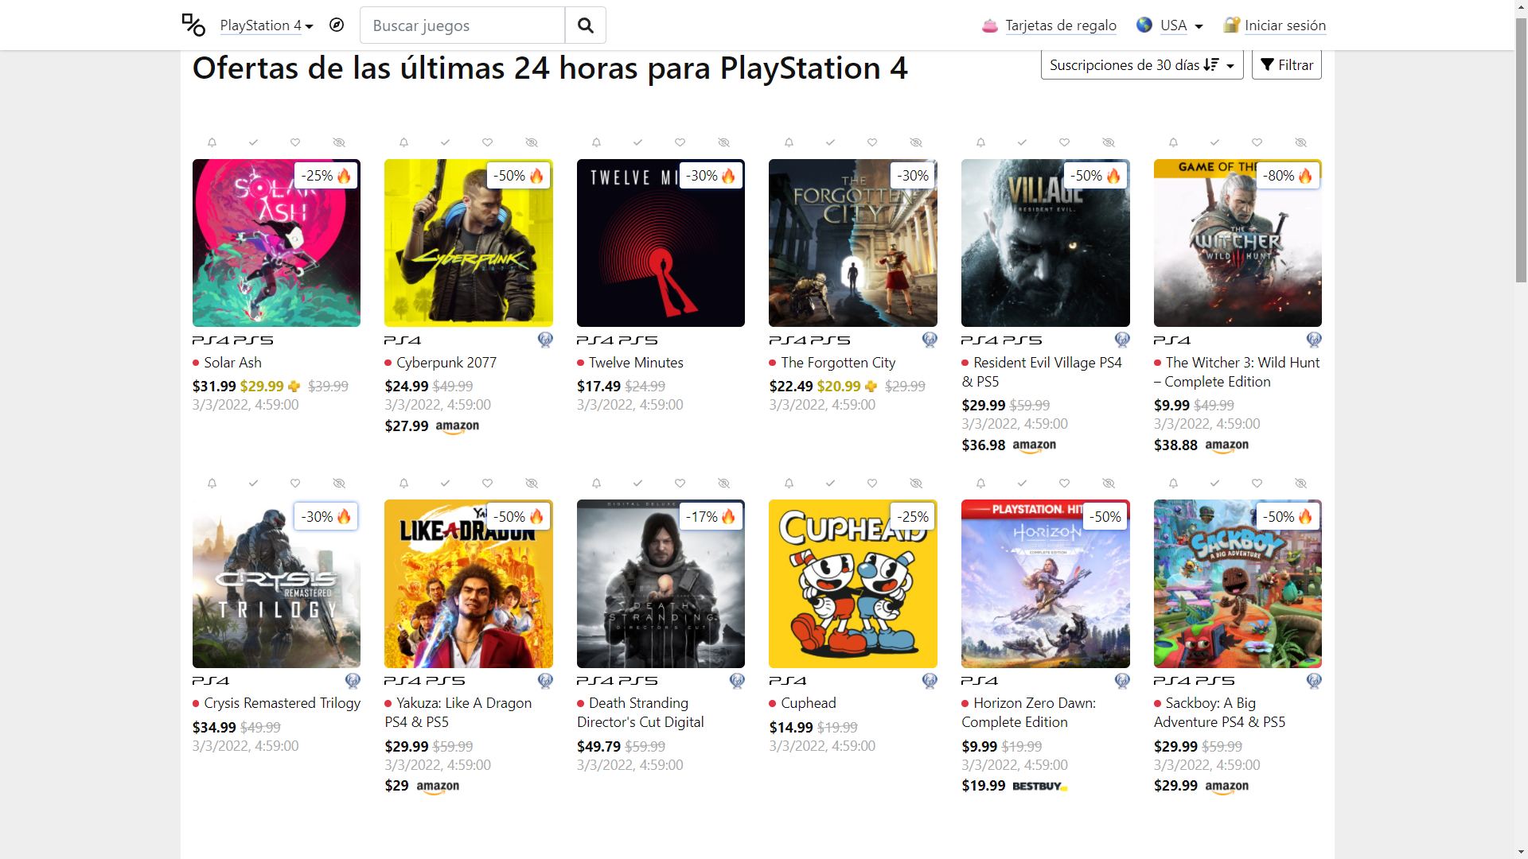Click the Filtrar button

[x=1287, y=64]
